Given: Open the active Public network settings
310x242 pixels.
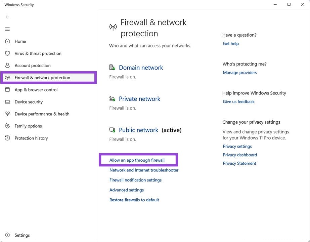Looking at the screenshot, I should (x=138, y=130).
